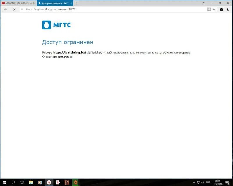
Task: Minimize the browser window
Action: point(212,3)
